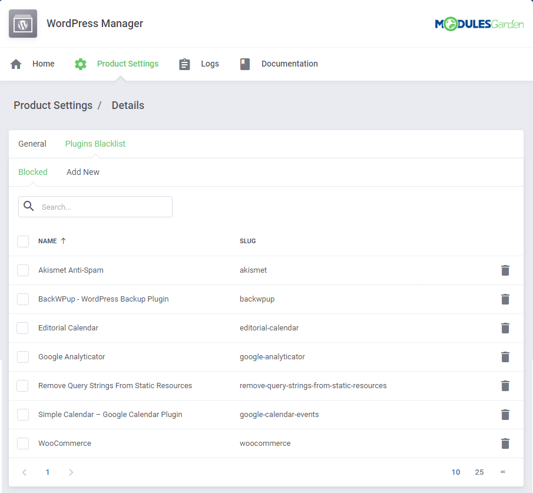
Task: Click the Home house icon
Action: point(16,64)
